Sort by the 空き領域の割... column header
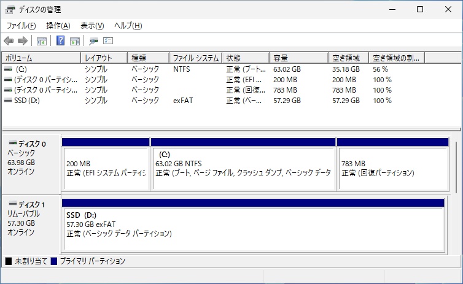The height and width of the screenshot is (284, 463). tap(397, 58)
